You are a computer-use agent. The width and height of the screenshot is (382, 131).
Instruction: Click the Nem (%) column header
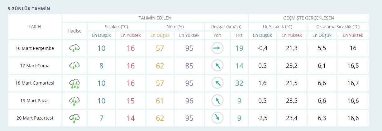(174, 27)
